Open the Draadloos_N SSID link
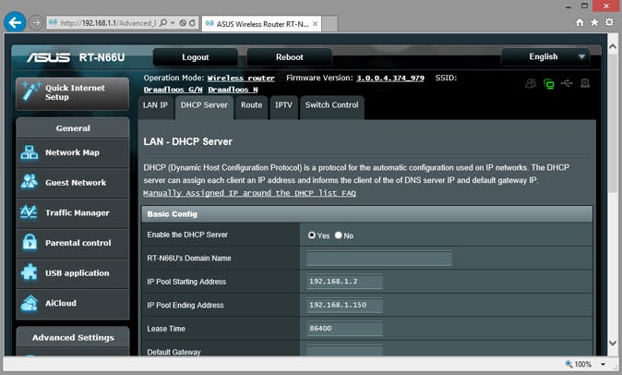Screen dimensions: 622x375 coord(233,90)
